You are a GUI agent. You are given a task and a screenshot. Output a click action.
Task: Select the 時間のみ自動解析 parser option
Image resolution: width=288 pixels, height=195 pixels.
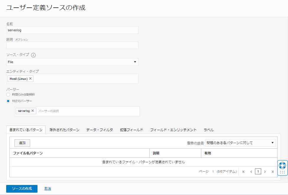(8, 94)
